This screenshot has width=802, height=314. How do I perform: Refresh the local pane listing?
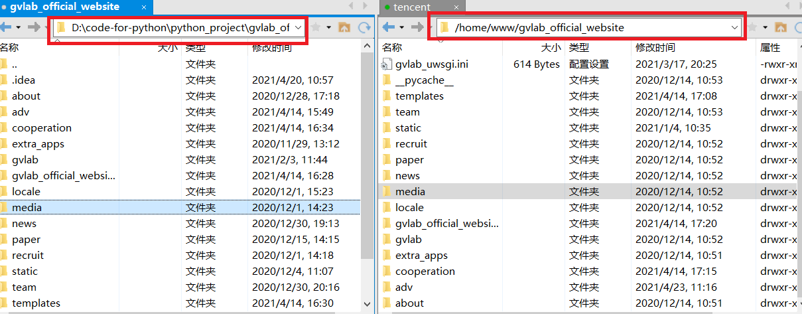(x=364, y=27)
